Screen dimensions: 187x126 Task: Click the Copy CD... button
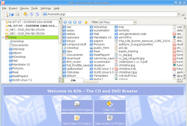tap(110, 106)
